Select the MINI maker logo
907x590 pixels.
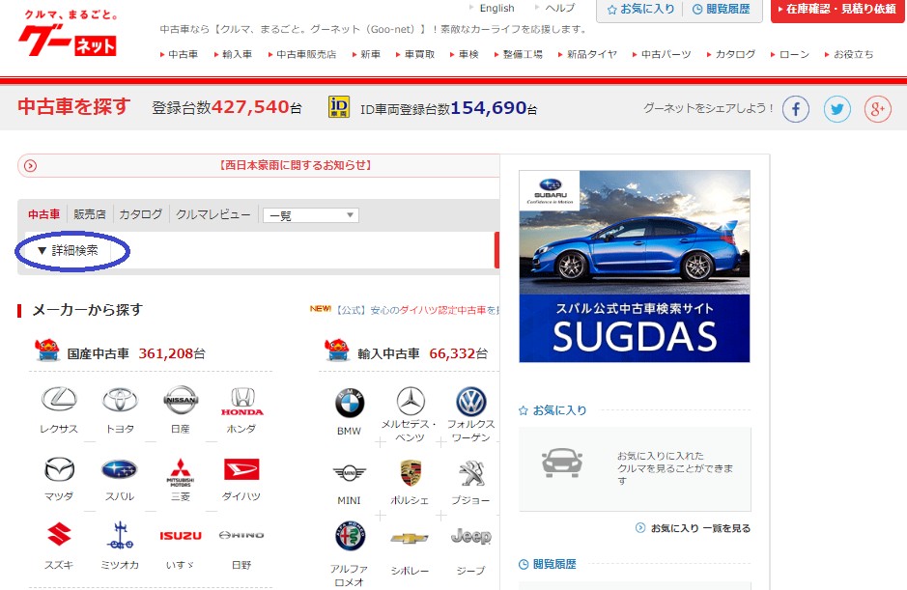point(350,473)
